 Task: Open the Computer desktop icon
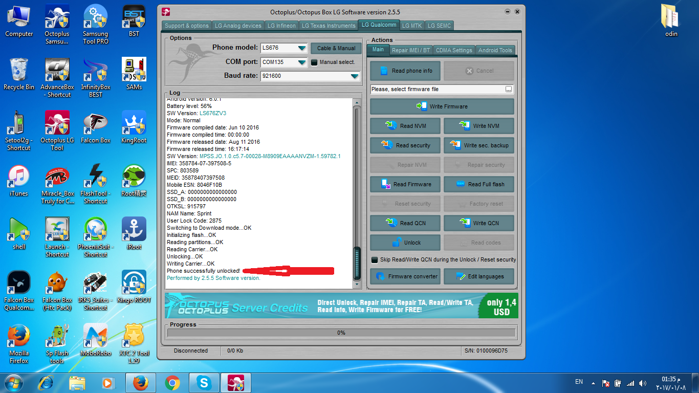(19, 20)
